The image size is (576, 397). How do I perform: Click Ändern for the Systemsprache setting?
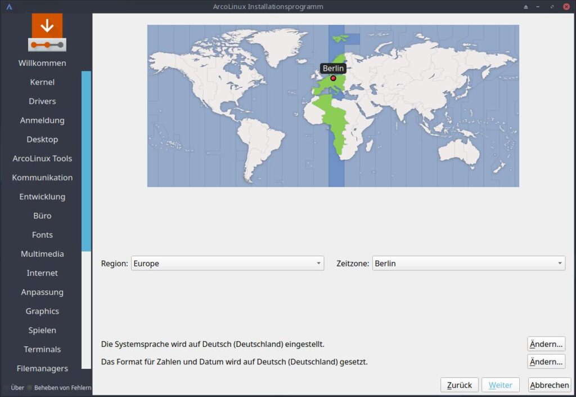pos(546,344)
